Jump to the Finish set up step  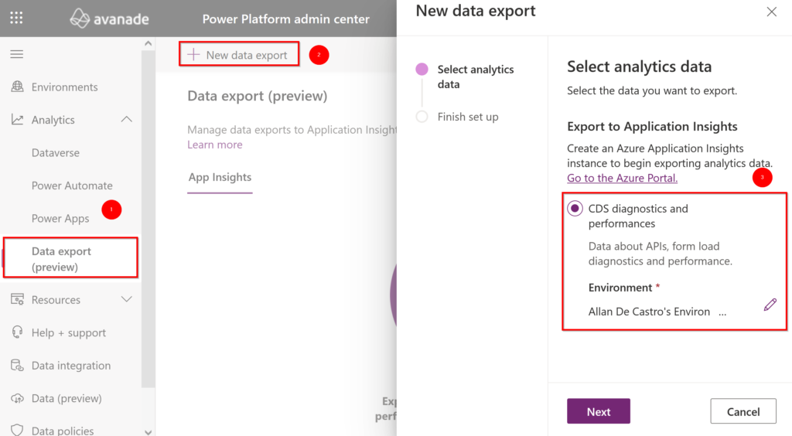click(x=468, y=117)
